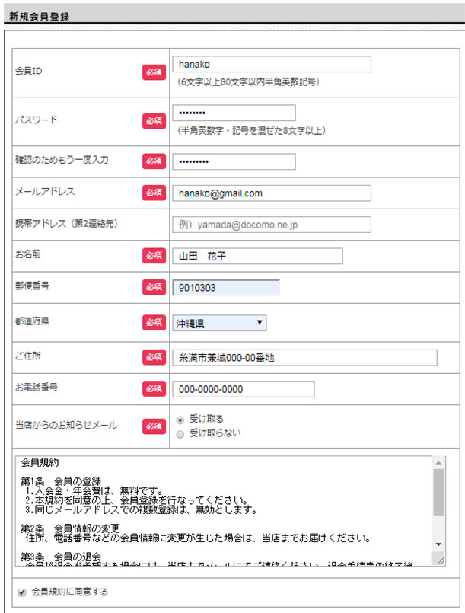
Task: Click the 必須 badge beside 都道府県
Action: pyautogui.click(x=154, y=322)
